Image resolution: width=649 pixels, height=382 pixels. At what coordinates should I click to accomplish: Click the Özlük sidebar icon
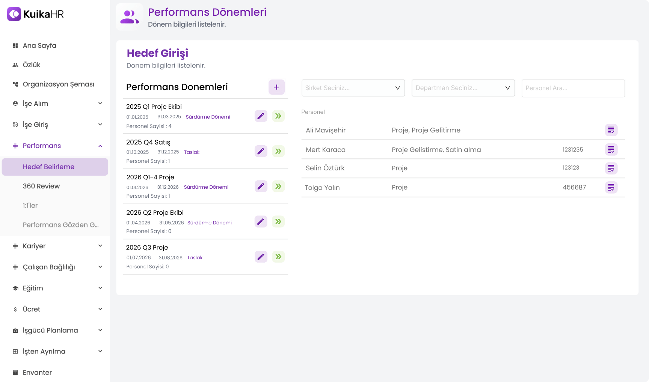15,65
